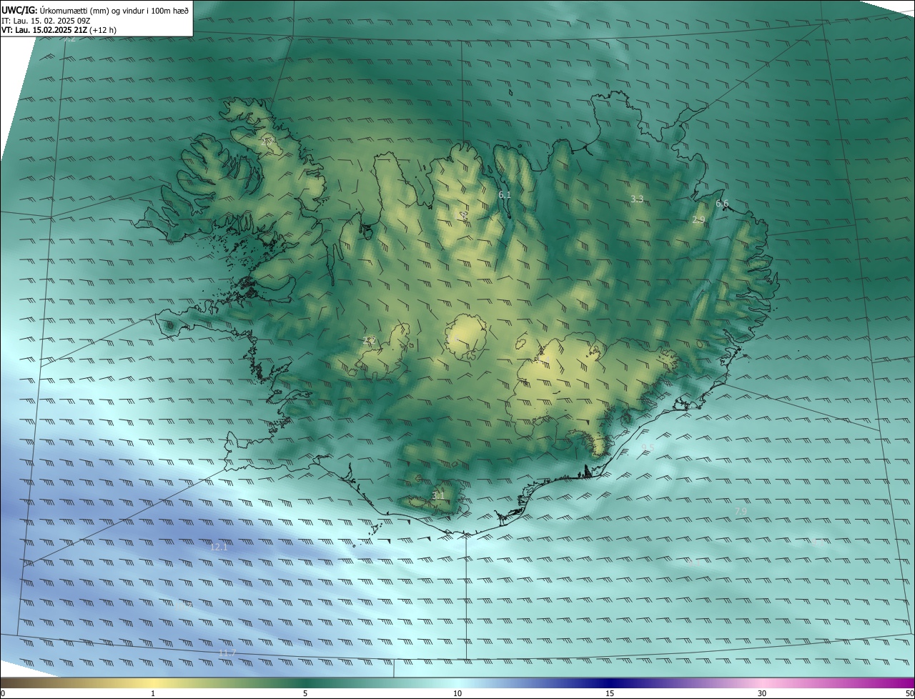Click the 6.1 value on the map
Viewport: 915px width, 699px height.
505,194
